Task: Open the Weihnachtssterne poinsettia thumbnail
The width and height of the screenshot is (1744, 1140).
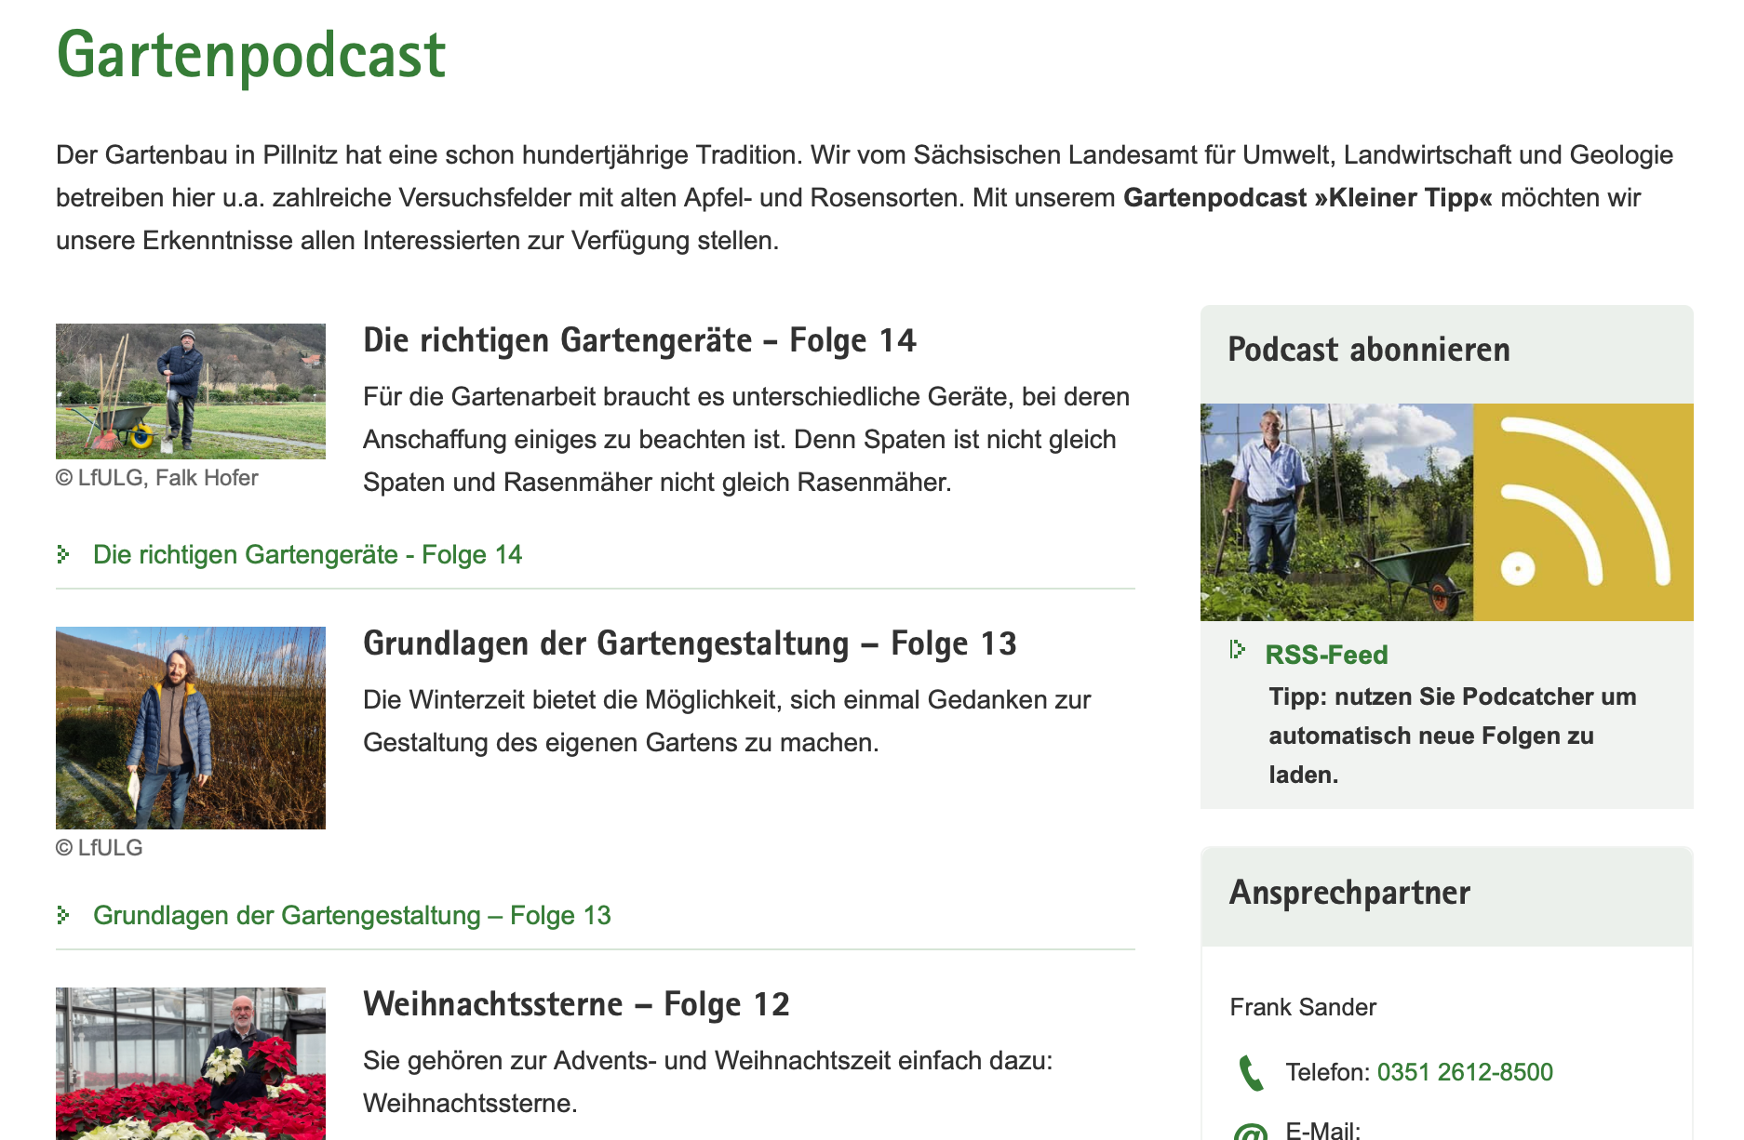Action: [x=191, y=1064]
